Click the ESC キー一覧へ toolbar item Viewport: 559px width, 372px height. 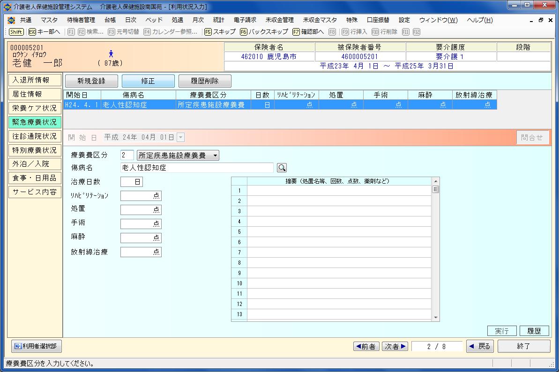tap(44, 32)
